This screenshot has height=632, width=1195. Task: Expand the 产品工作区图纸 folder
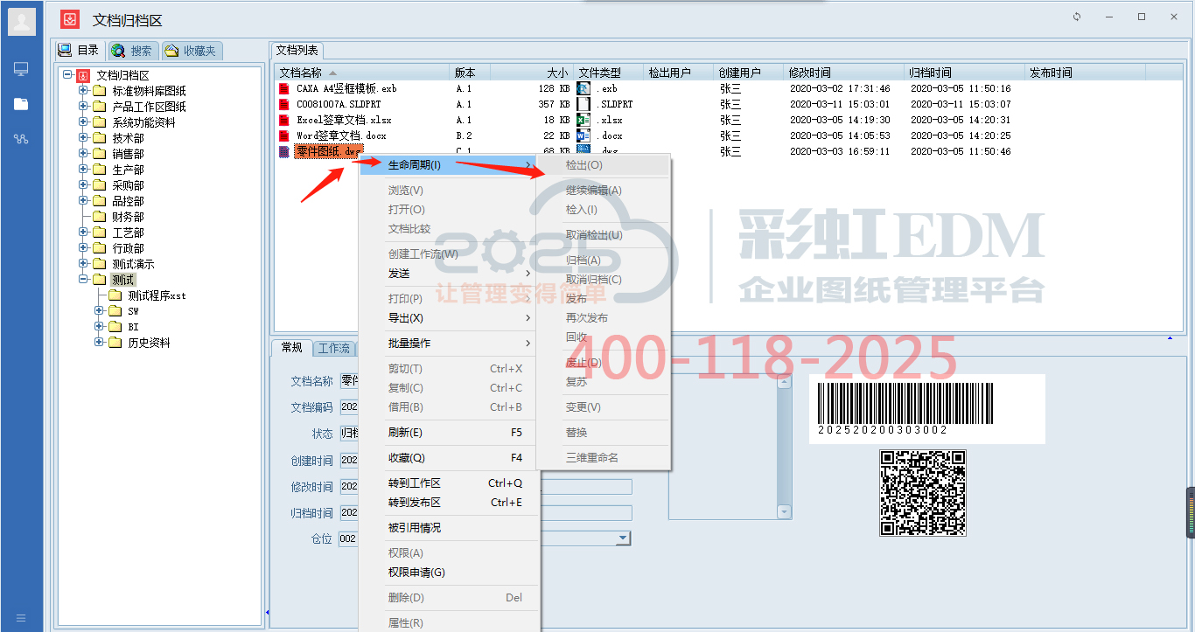point(83,107)
